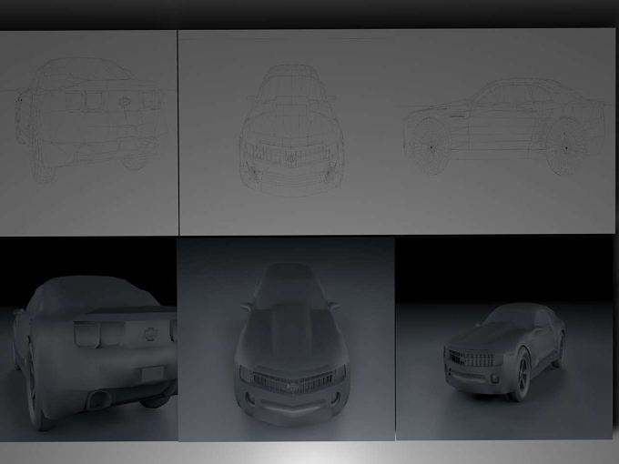
Task: Click the front wheel of three-quarter rendered car
Action: [x=521, y=375]
